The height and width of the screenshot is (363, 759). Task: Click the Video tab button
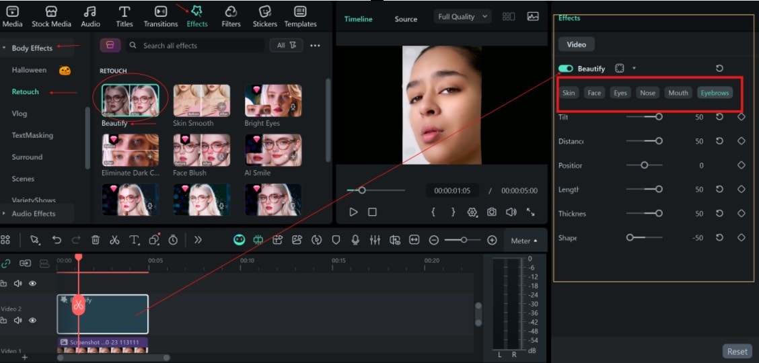pos(576,44)
